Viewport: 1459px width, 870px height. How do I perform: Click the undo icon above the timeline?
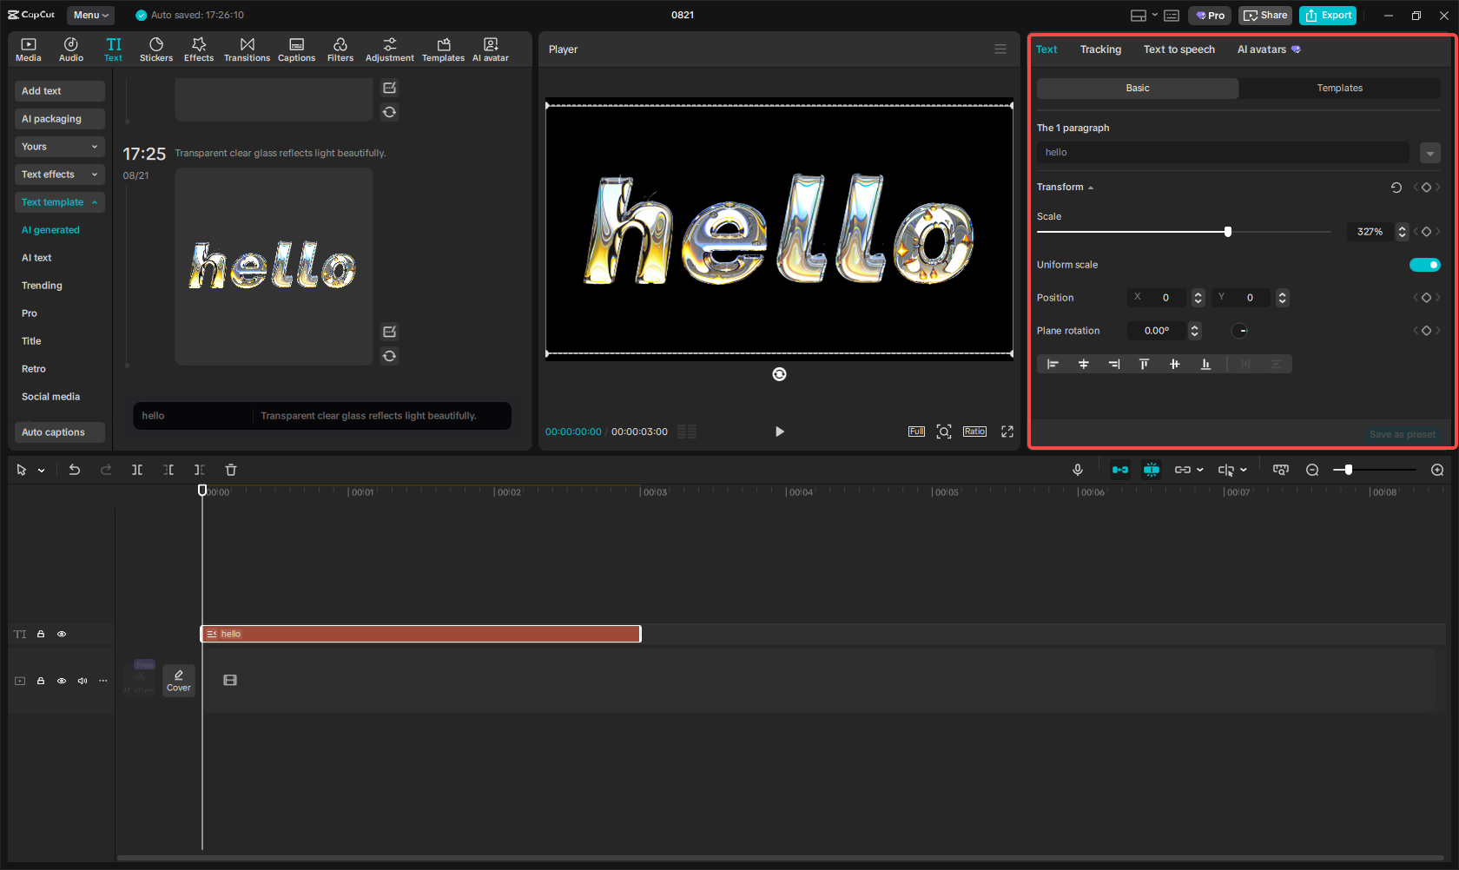click(75, 470)
